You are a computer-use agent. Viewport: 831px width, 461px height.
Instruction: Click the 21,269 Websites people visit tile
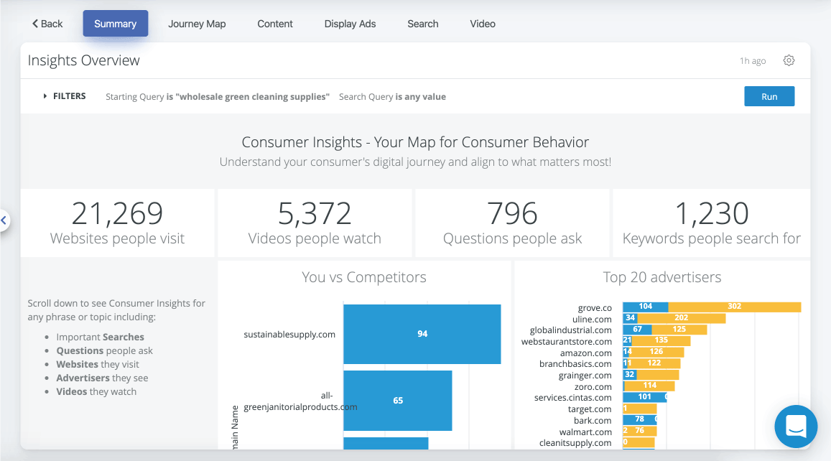(117, 223)
